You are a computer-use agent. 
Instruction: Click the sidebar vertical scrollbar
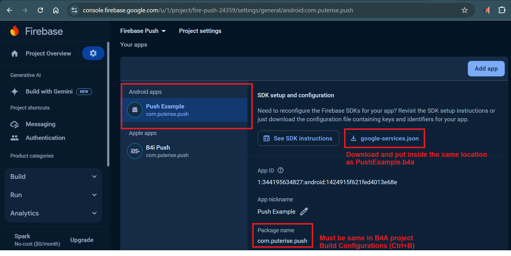pyautogui.click(x=108, y=104)
